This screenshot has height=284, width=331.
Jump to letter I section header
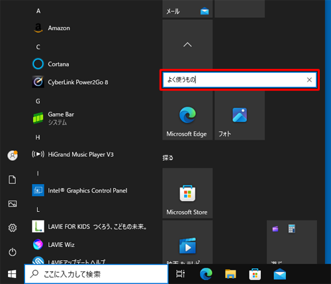(x=38, y=173)
